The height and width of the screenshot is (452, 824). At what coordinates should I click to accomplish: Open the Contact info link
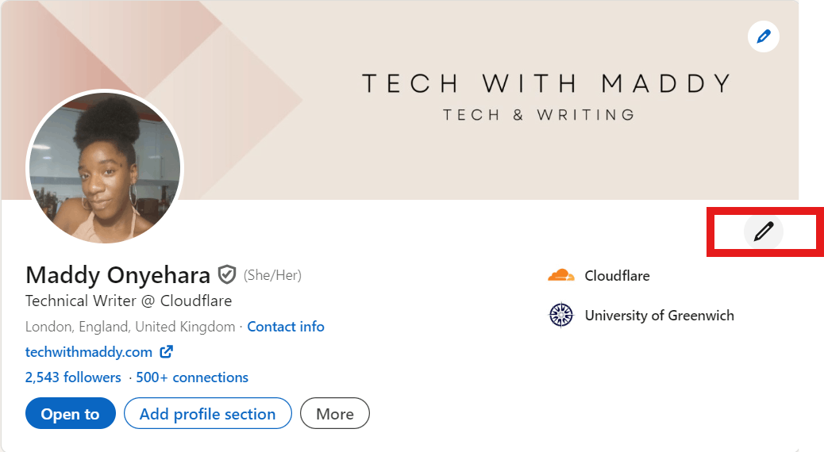click(286, 327)
